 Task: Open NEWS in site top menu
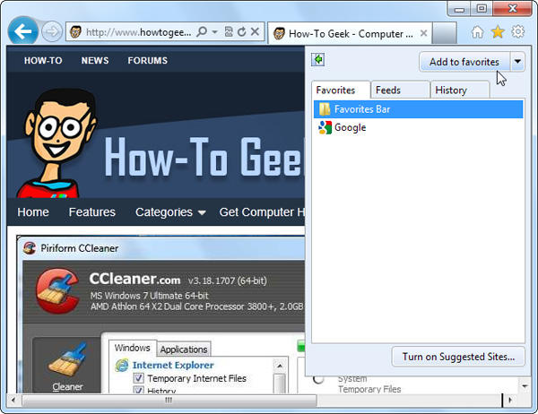pos(95,60)
